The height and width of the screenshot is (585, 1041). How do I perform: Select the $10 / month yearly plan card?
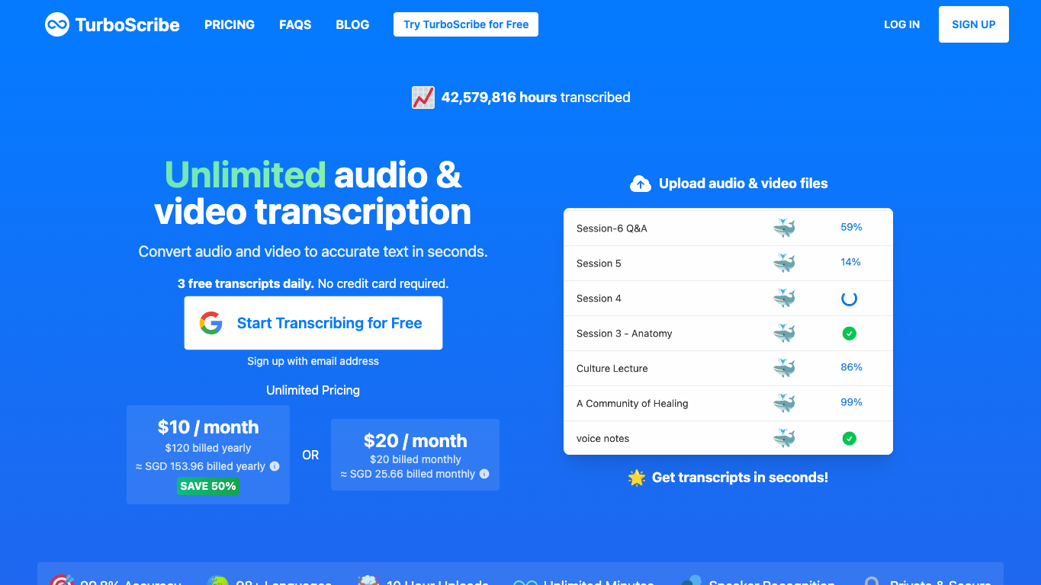208,455
